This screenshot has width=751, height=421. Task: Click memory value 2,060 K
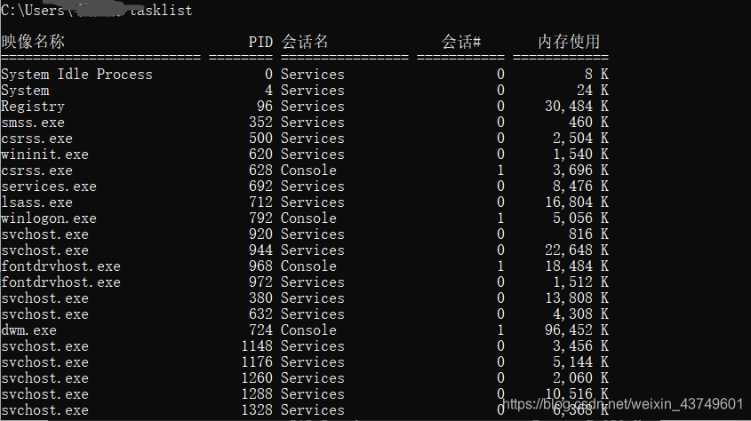pyautogui.click(x=580, y=378)
